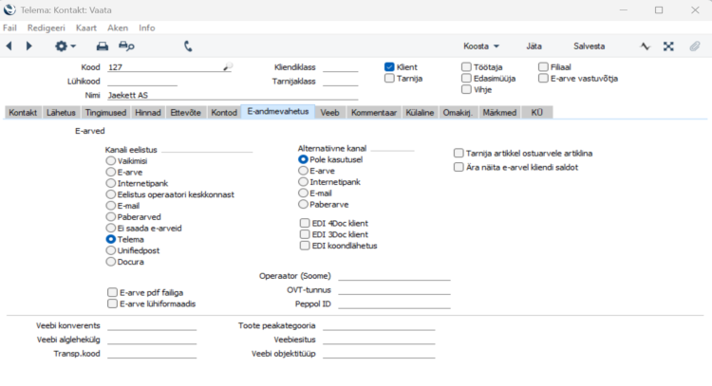
Task: Open attachments with paperclip icon
Action: [695, 46]
